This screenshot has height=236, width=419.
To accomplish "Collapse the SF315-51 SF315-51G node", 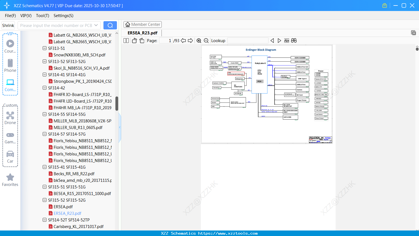I will click(45, 187).
